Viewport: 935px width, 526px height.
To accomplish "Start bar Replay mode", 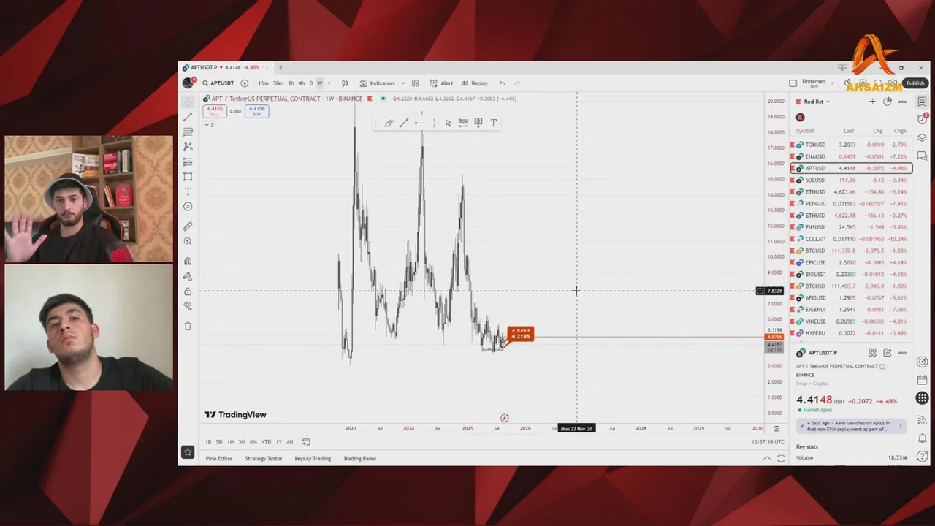I will 474,83.
